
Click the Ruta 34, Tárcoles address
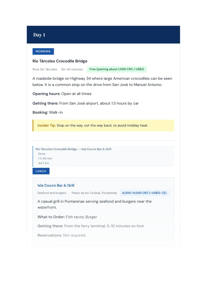[x=45, y=69]
